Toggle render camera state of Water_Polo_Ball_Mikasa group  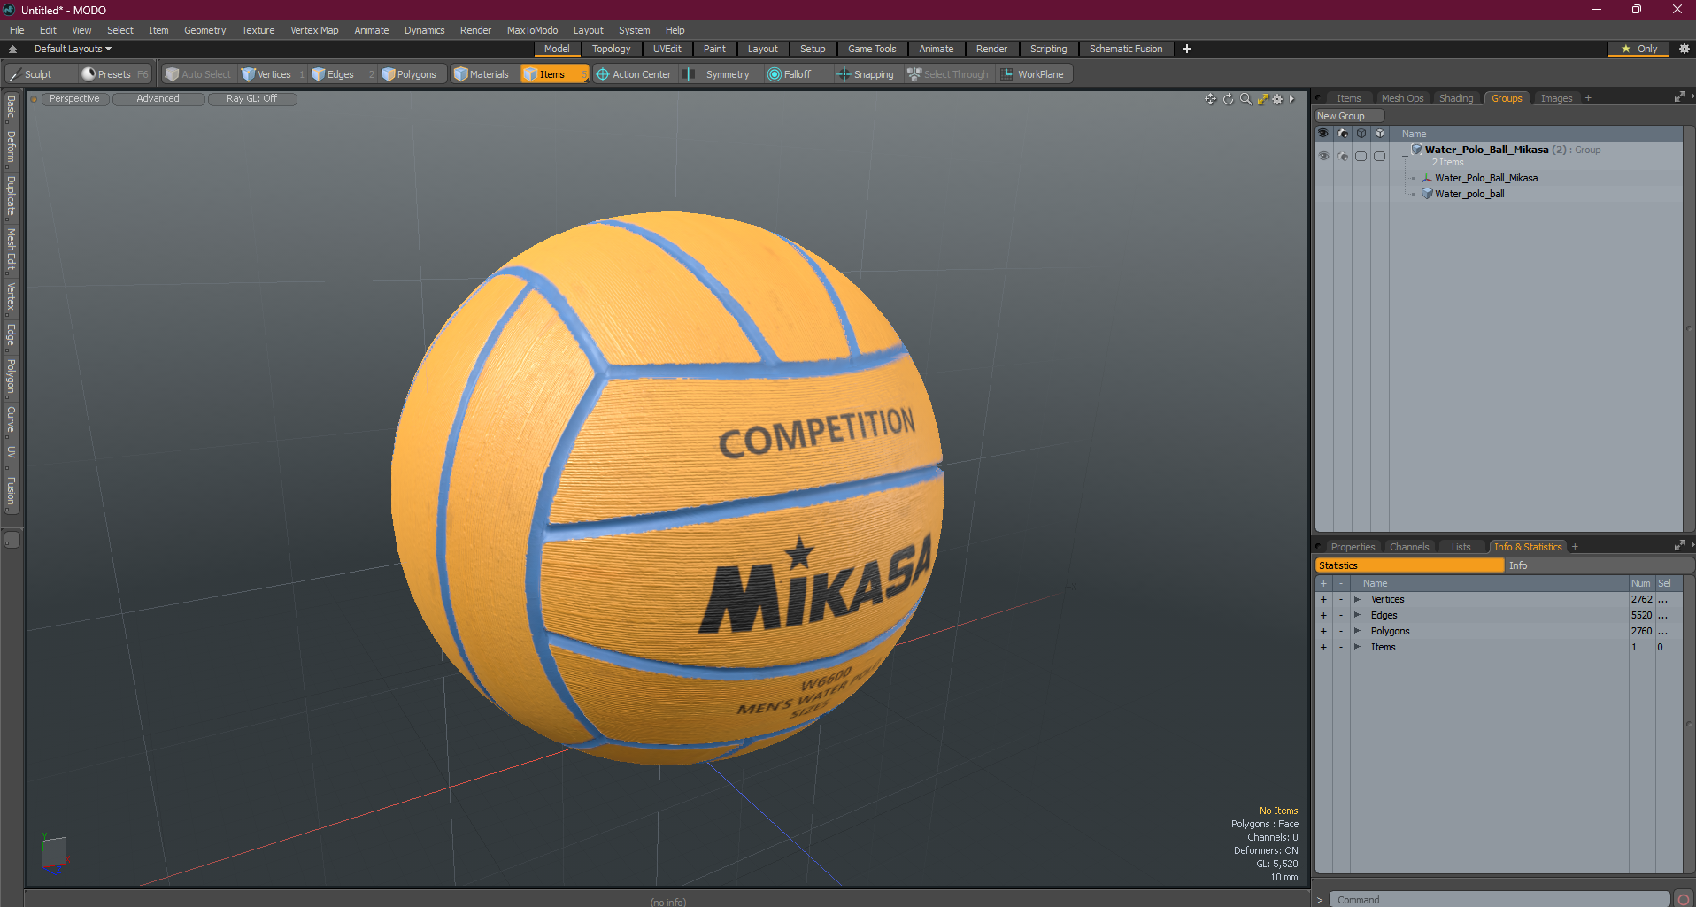tap(1343, 156)
